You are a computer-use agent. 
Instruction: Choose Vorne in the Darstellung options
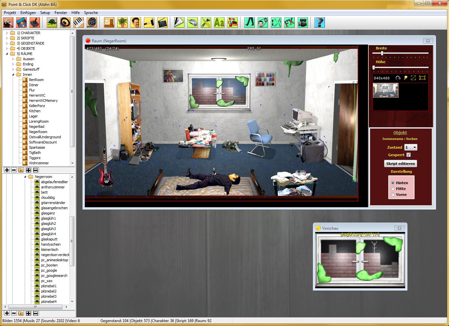(x=393, y=194)
